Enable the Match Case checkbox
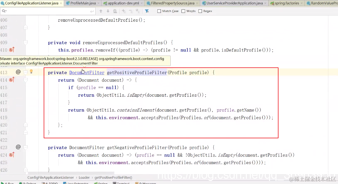Screen dimensions: 338x184 tap(159, 11)
